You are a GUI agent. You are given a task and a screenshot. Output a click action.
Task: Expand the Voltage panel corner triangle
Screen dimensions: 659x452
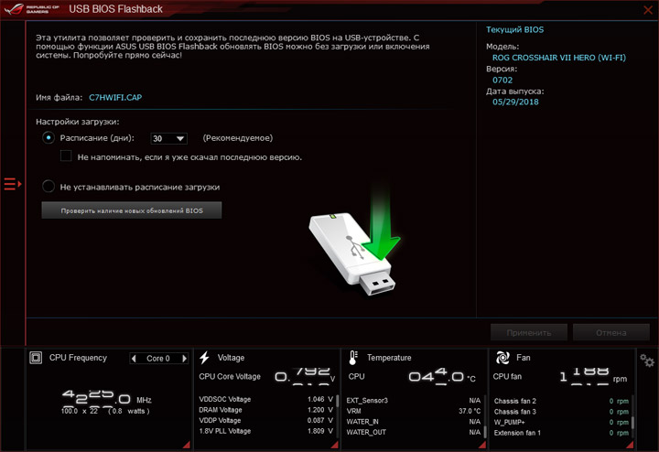335,445
